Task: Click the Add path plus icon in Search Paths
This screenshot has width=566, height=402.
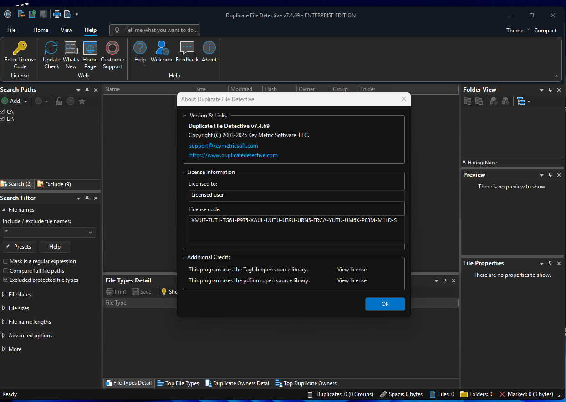Action: [5, 101]
